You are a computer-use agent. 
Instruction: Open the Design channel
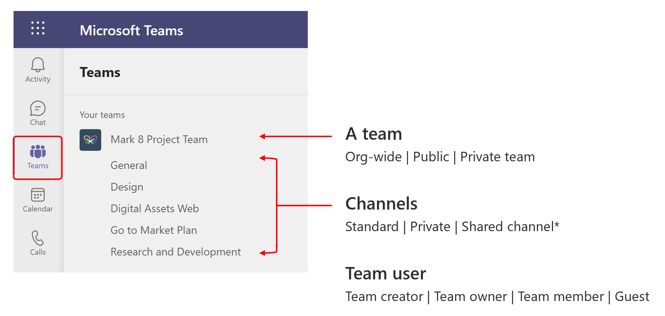[126, 187]
